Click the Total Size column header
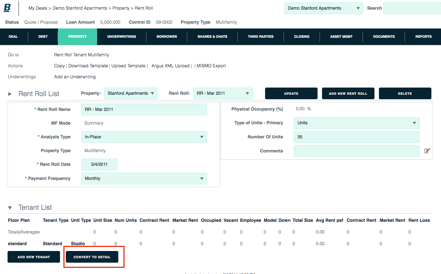The height and width of the screenshot is (274, 441). pos(303,220)
